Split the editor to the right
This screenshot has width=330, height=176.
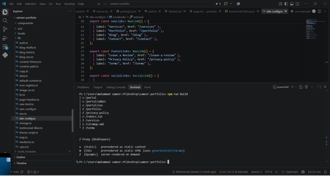[319, 11]
